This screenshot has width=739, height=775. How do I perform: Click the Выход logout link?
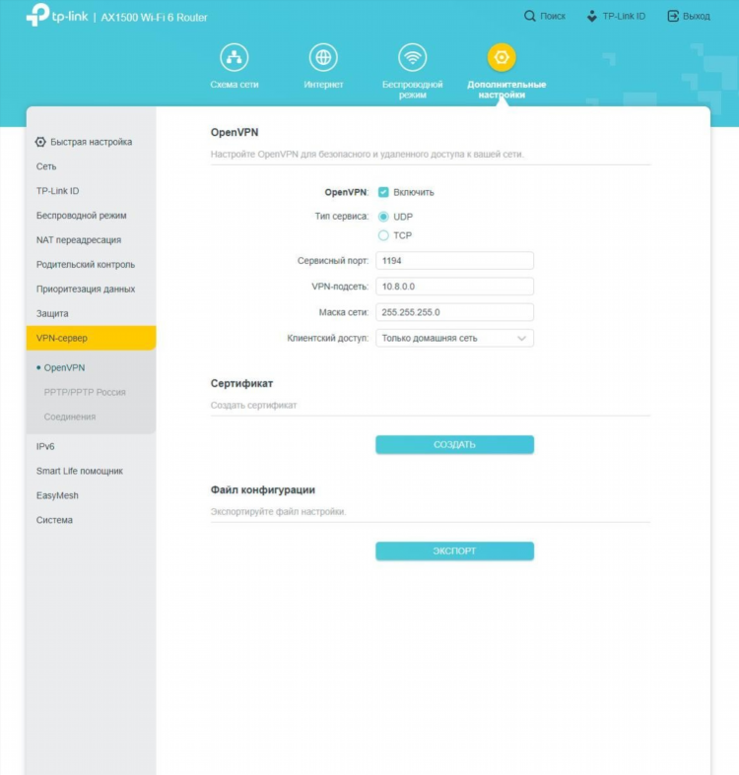[x=696, y=17]
